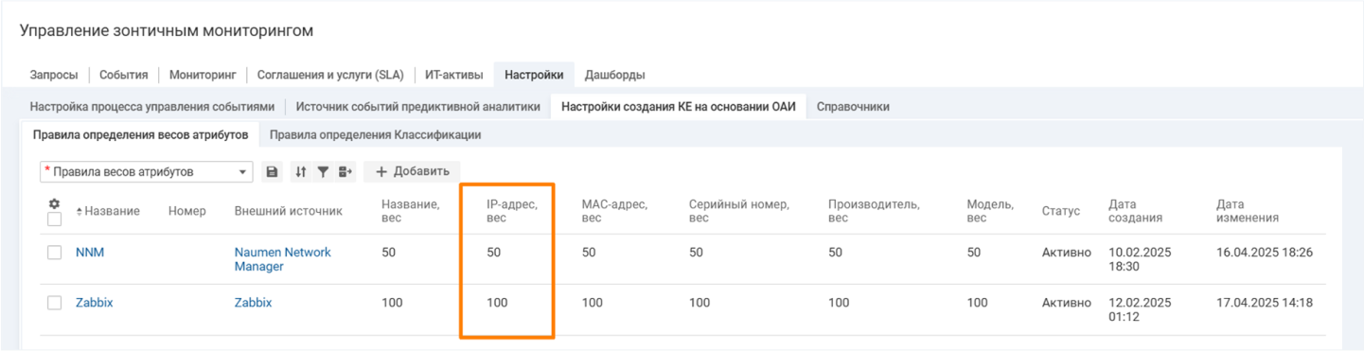Open the ИТ-активы tab
This screenshot has height=351, width=1364.
(454, 75)
